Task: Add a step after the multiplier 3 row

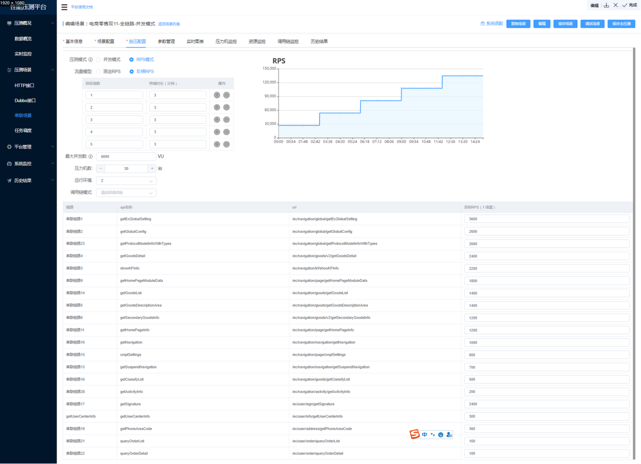Action: 217,120
